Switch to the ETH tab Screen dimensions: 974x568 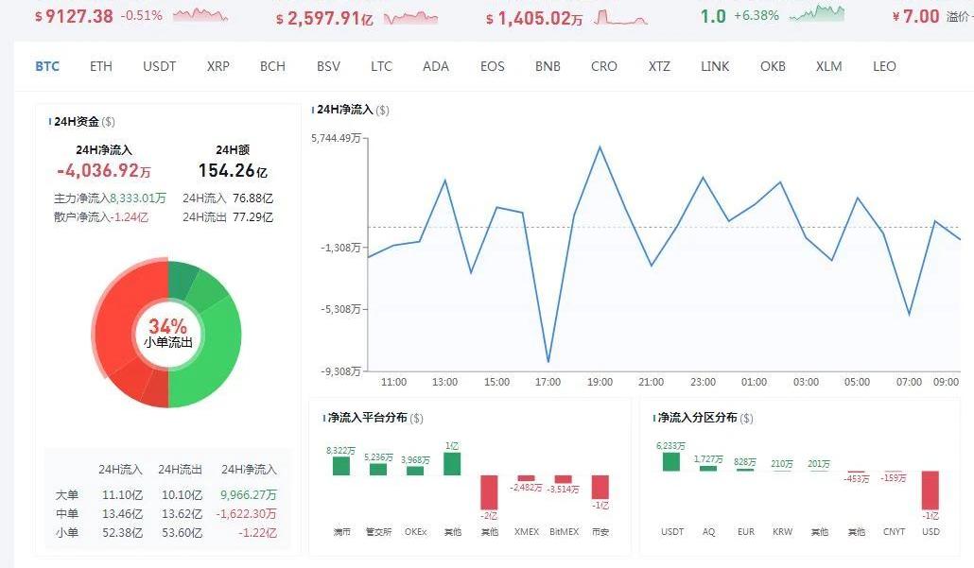click(x=101, y=66)
